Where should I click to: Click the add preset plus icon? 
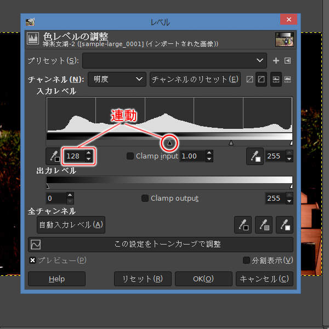click(x=276, y=61)
